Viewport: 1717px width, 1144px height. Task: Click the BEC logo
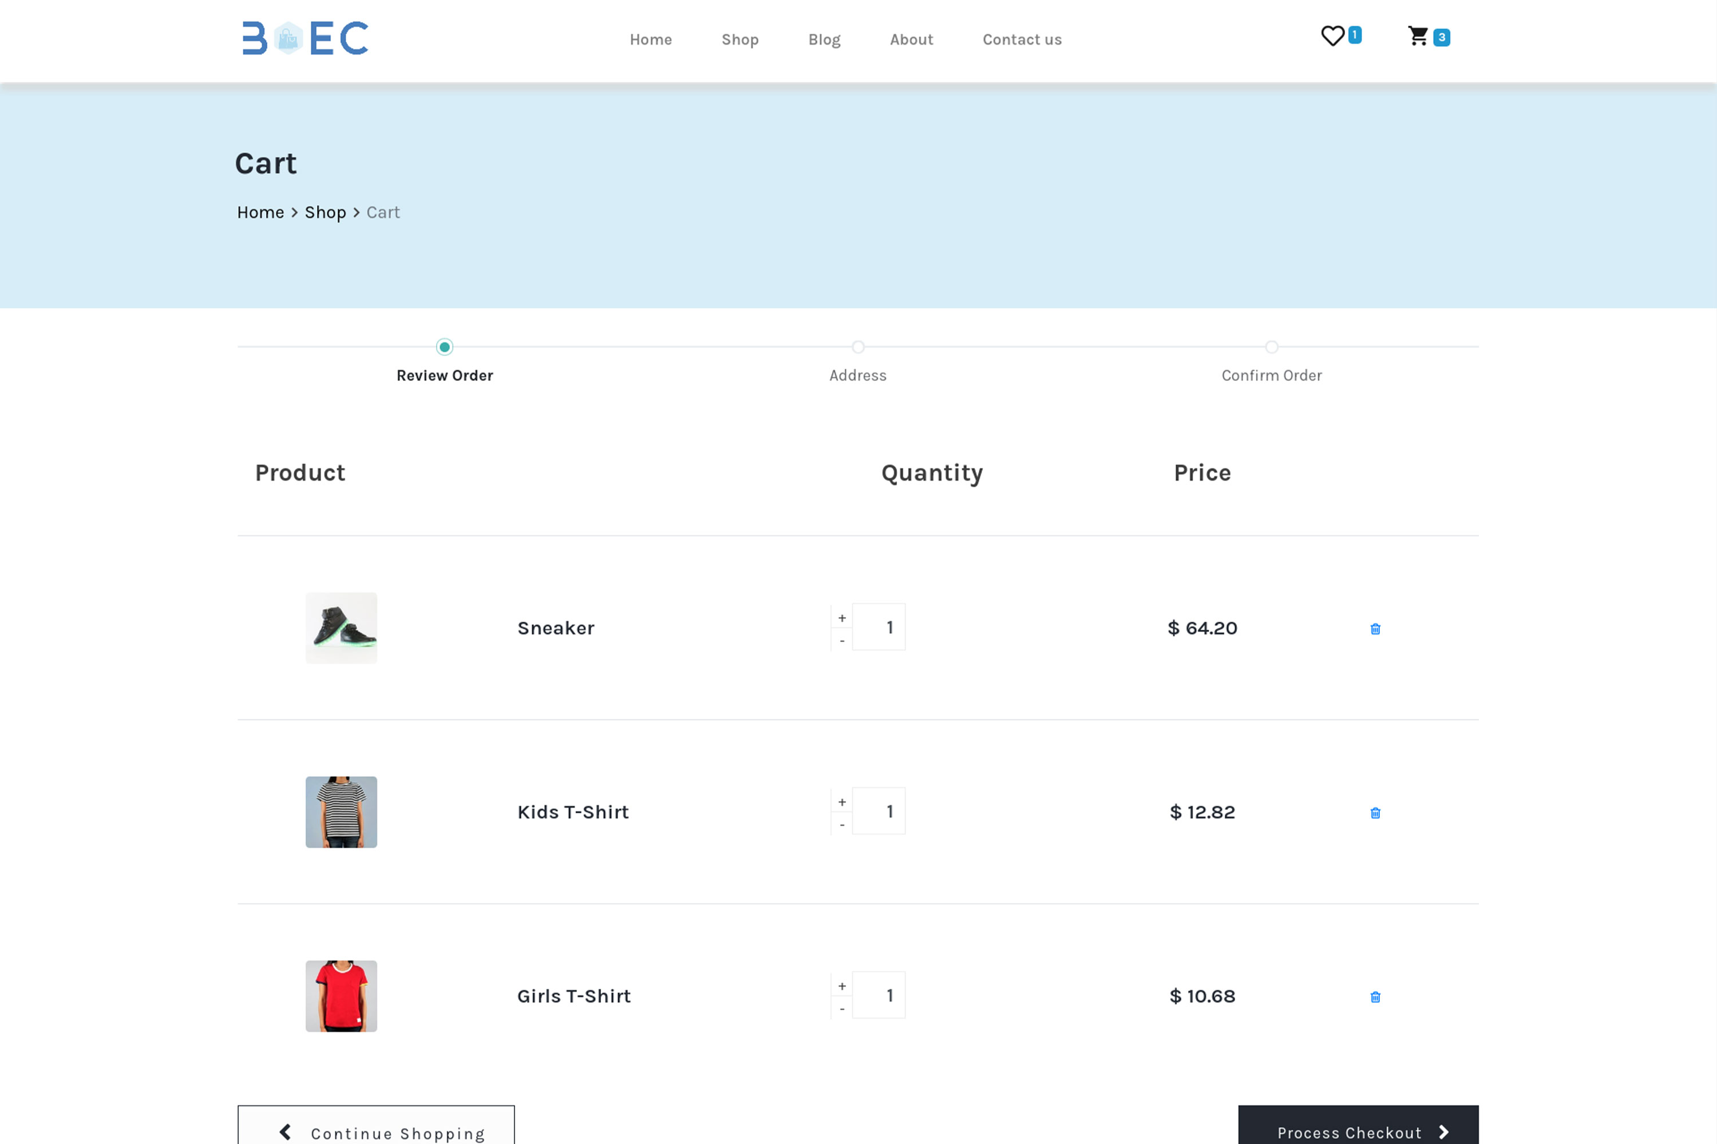pyautogui.click(x=305, y=38)
